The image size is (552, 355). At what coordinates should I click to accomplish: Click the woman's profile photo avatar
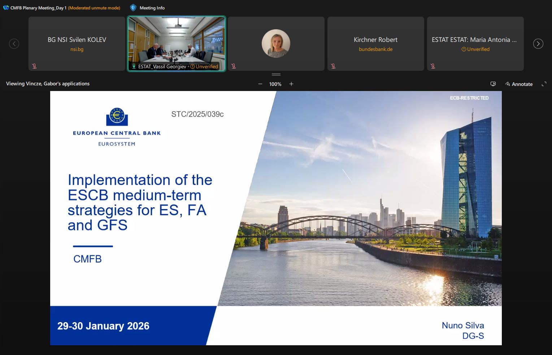(x=276, y=43)
